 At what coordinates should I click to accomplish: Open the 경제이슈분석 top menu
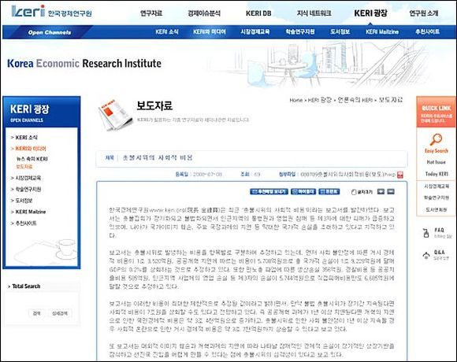[x=204, y=13]
